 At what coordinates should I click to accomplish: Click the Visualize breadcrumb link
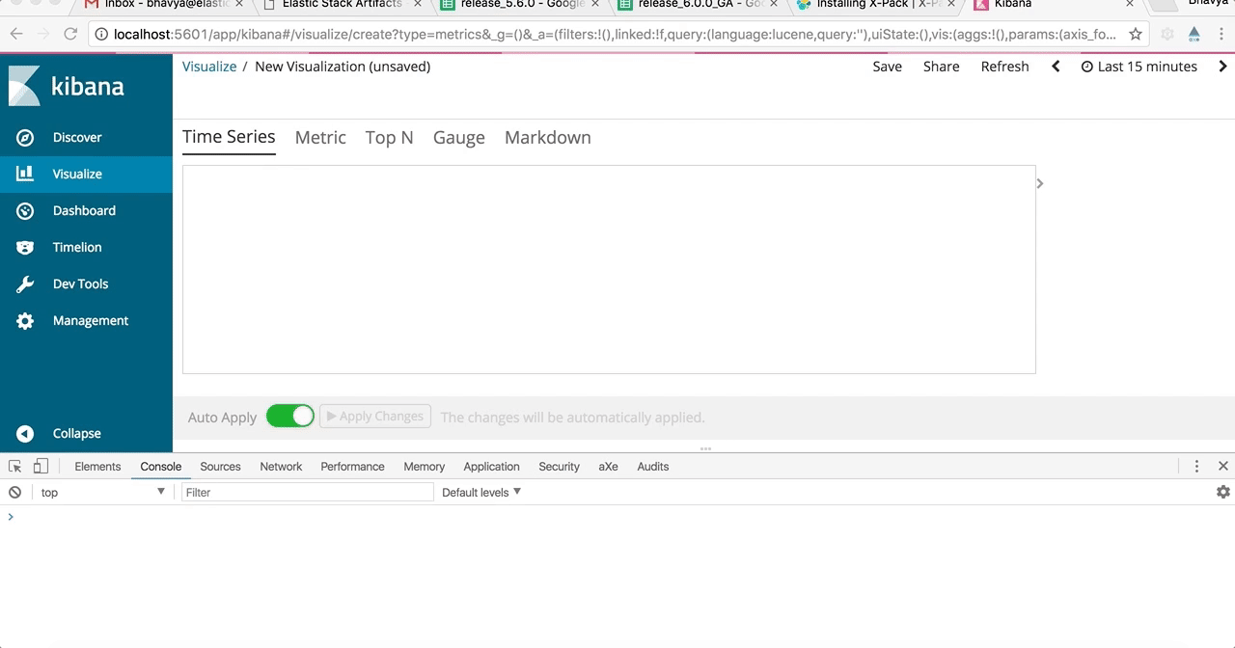coord(209,67)
